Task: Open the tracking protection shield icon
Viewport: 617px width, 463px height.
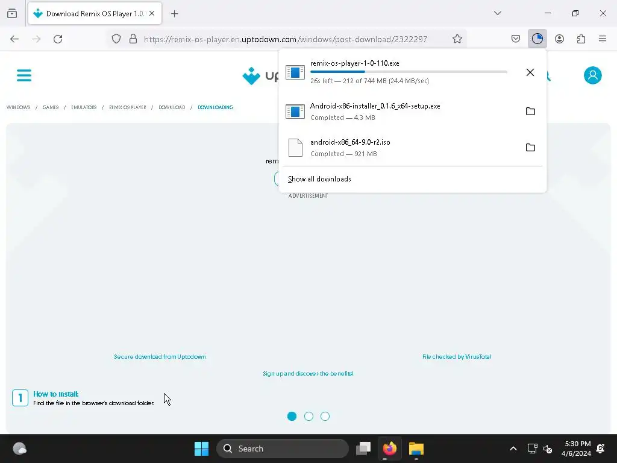Action: [x=116, y=39]
